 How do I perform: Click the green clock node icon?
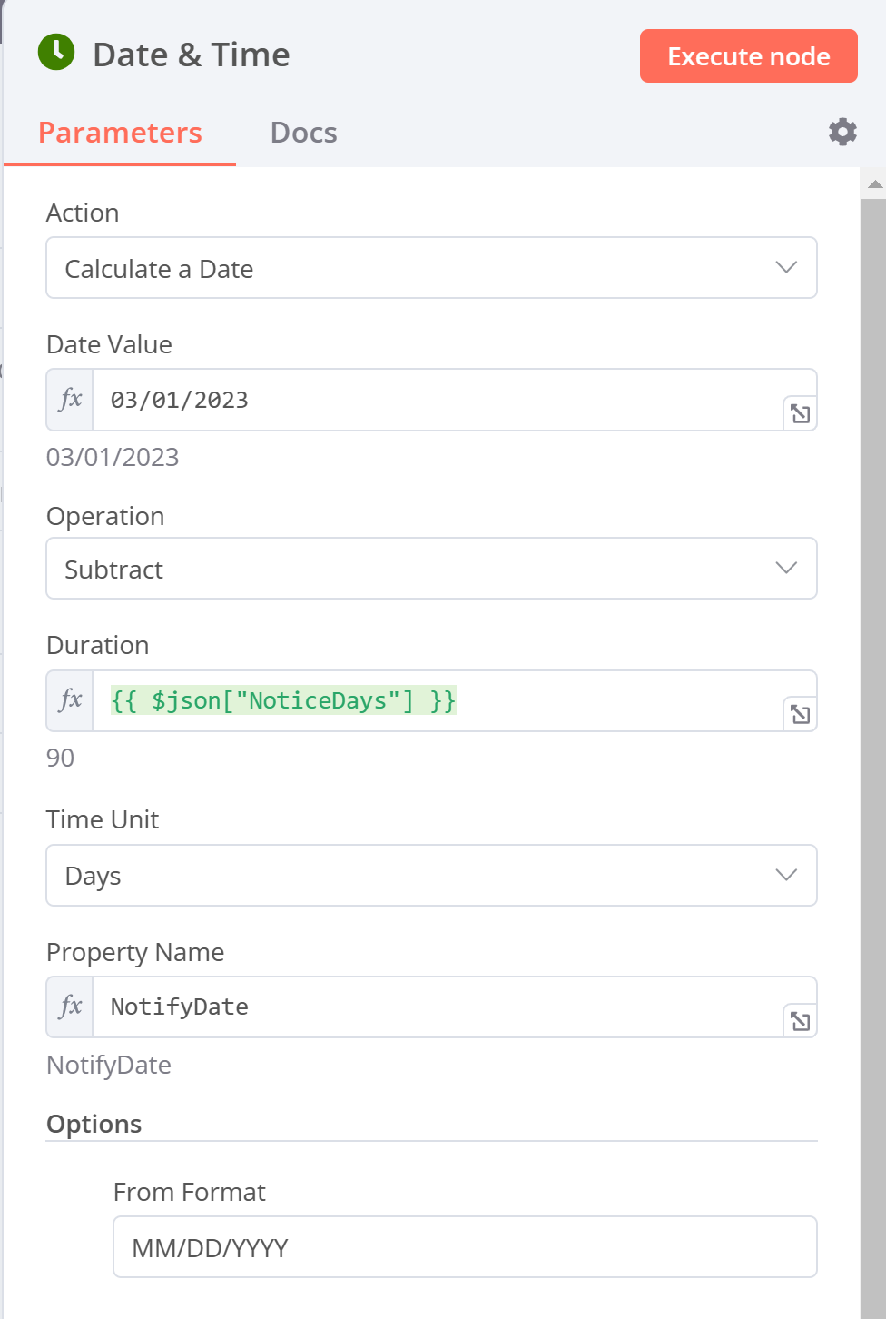pos(56,53)
